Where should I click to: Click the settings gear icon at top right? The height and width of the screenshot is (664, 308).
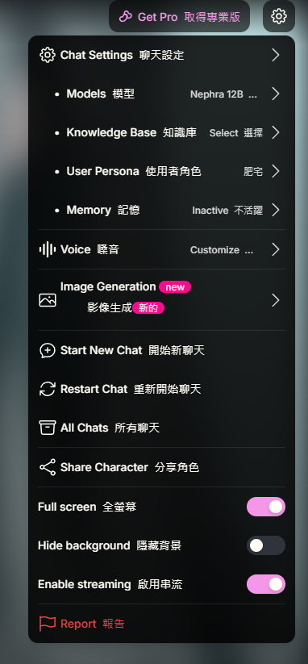click(279, 16)
